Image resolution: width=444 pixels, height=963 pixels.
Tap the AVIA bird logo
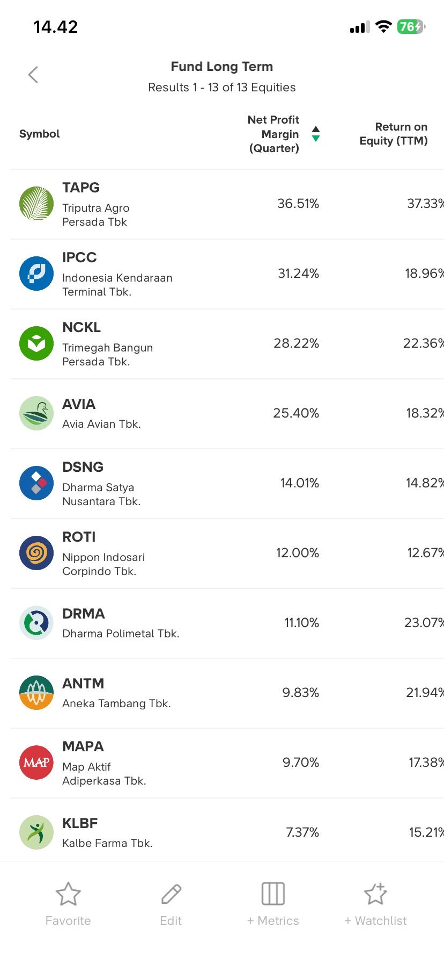36,413
